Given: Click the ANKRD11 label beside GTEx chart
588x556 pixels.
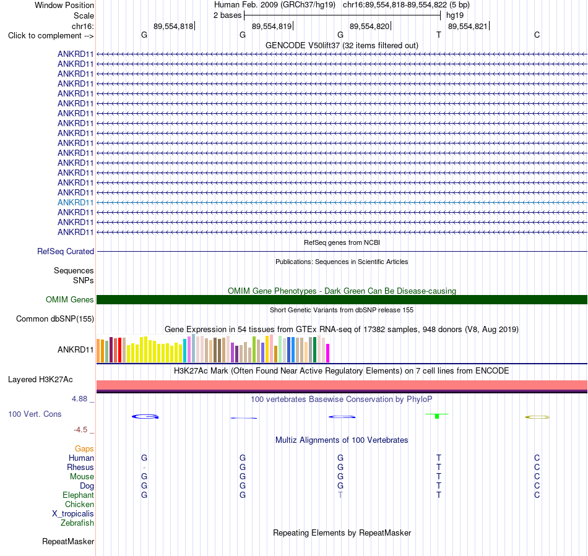Looking at the screenshot, I should pos(76,349).
